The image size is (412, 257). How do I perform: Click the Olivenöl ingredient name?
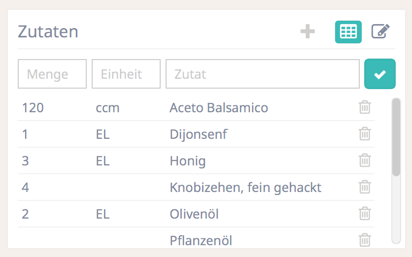pos(194,214)
